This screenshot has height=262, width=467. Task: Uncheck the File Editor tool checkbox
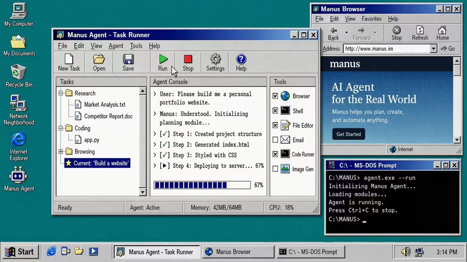[276, 125]
